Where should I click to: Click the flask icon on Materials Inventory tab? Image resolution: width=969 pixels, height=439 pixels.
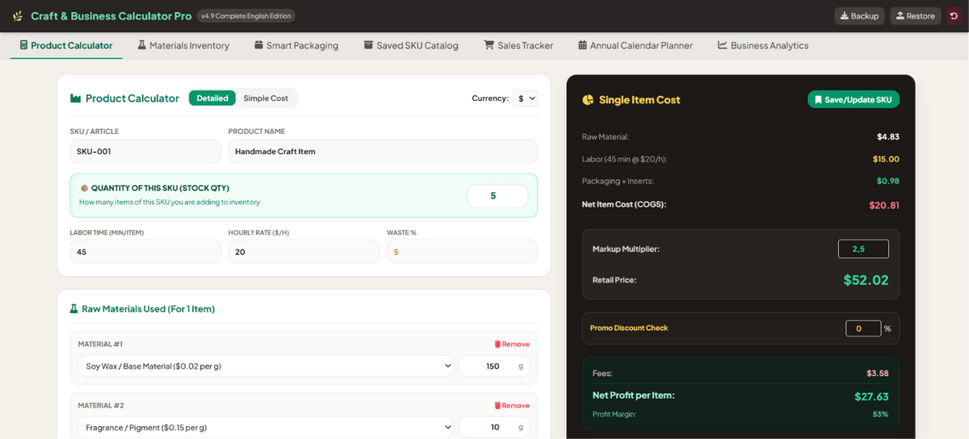click(x=142, y=45)
